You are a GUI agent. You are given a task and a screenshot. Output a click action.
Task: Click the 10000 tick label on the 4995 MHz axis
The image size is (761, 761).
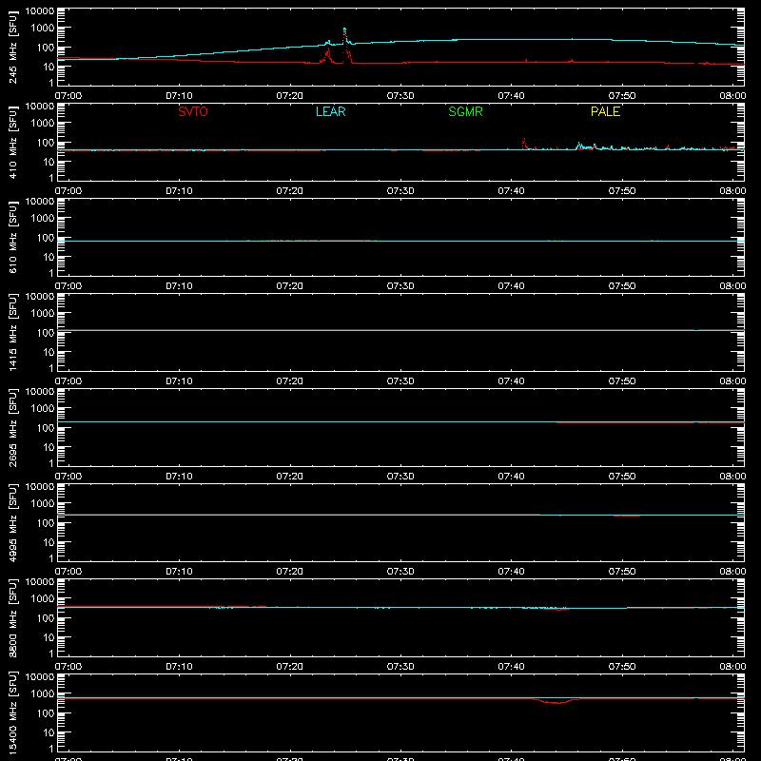[x=40, y=487]
